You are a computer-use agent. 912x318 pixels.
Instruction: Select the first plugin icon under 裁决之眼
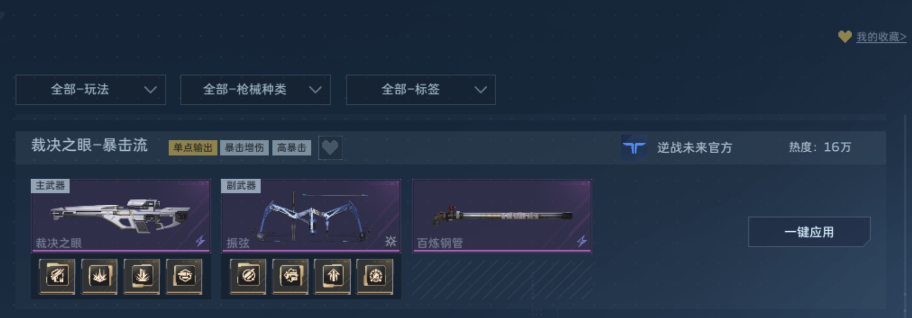point(57,276)
